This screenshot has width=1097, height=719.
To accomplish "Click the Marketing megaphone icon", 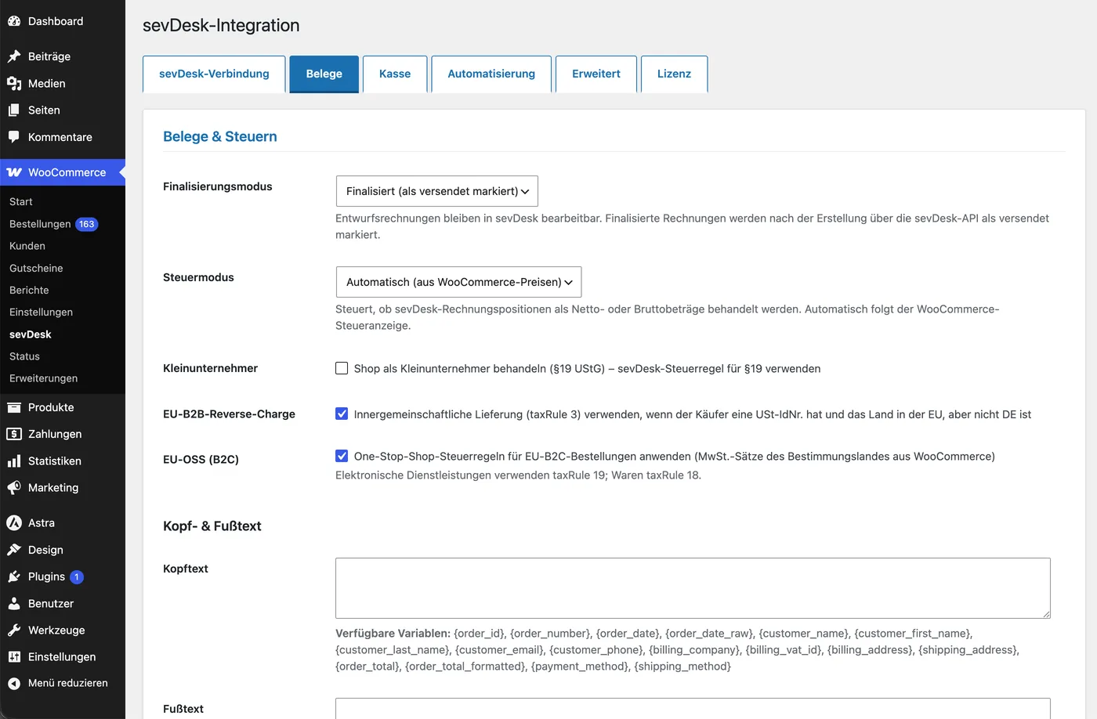I will pyautogui.click(x=14, y=488).
